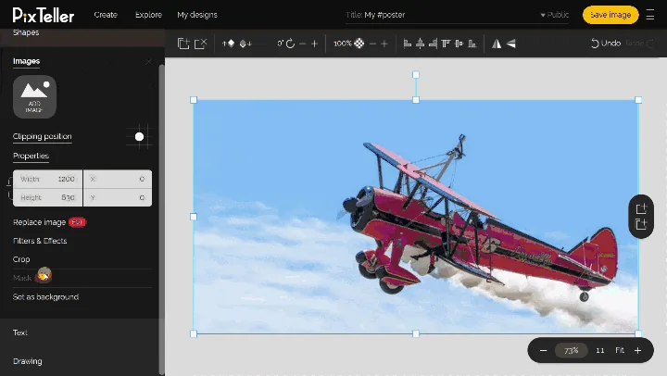
Task: Click the Width input field
Action: [x=47, y=179]
